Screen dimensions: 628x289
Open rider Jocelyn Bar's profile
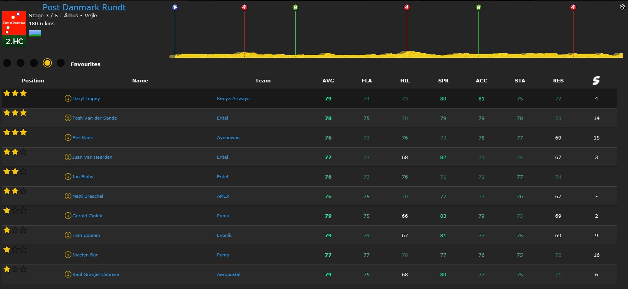[x=85, y=255]
